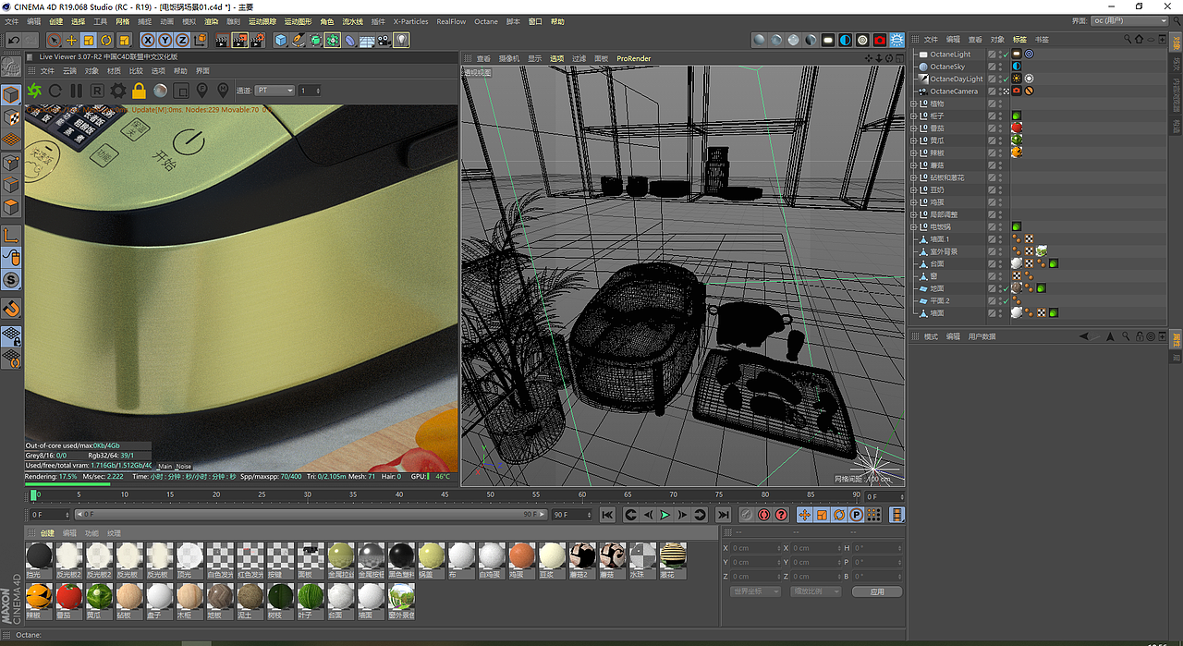Click the record keyframe button
Screen dimensions: 1183x646
pyautogui.click(x=747, y=515)
